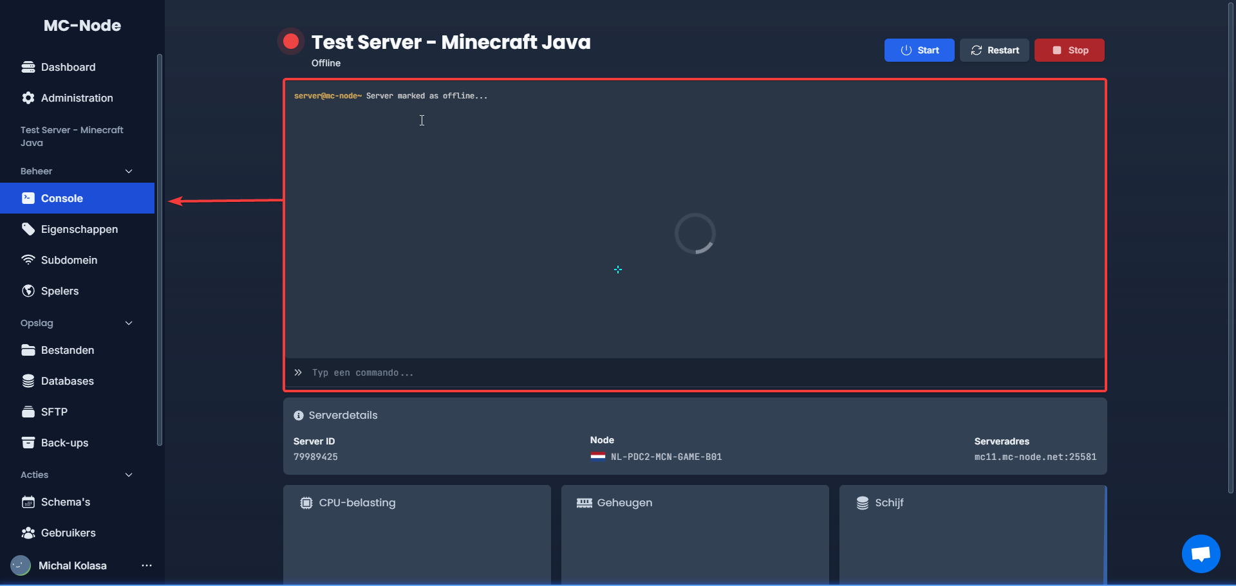Click the sidebar scrollbar
This screenshot has height=586, width=1236.
[160, 250]
